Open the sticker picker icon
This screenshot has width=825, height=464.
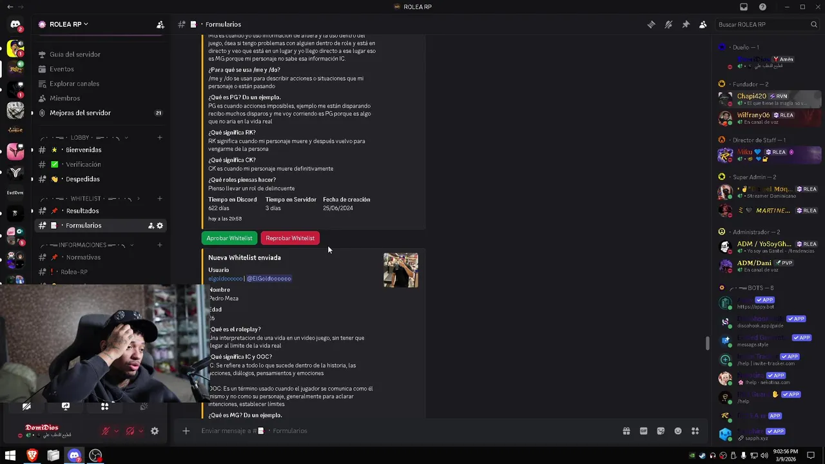click(x=661, y=431)
